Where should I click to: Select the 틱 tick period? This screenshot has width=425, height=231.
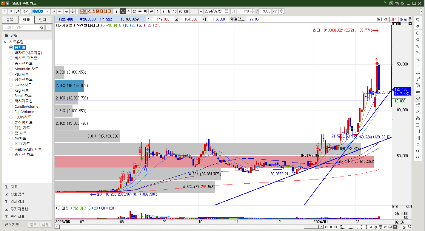click(x=146, y=11)
